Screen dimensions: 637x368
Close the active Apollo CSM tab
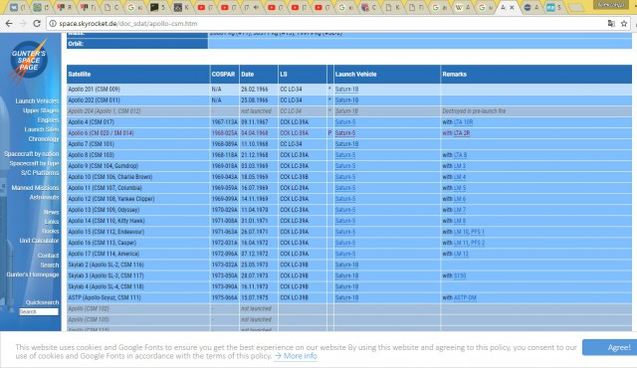tap(512, 7)
